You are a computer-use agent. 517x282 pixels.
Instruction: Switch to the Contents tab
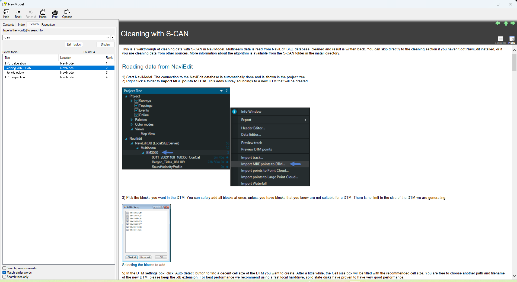(8, 25)
